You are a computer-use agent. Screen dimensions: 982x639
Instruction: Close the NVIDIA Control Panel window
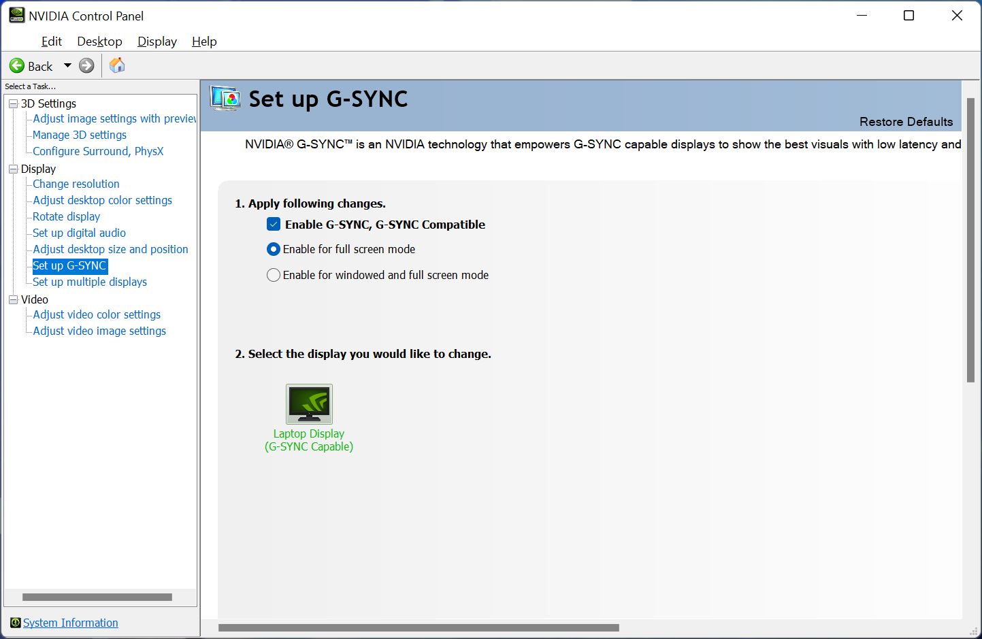[x=957, y=15]
